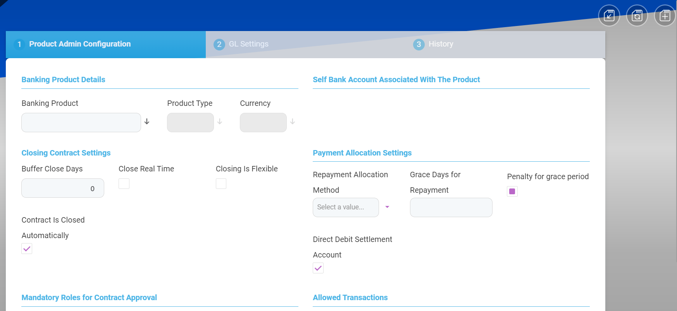Viewport: 677px width, 311px height.
Task: Switch to the GL Settings tab
Action: pos(248,44)
